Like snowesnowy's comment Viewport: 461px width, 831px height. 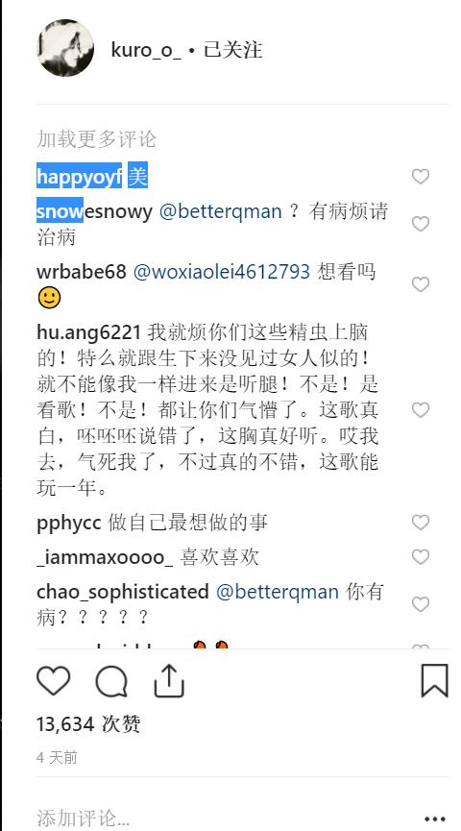click(421, 224)
